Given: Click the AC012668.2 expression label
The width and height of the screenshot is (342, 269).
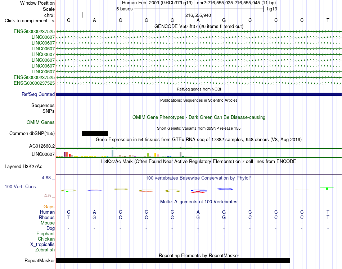Looking at the screenshot, I should pyautogui.click(x=42, y=146).
